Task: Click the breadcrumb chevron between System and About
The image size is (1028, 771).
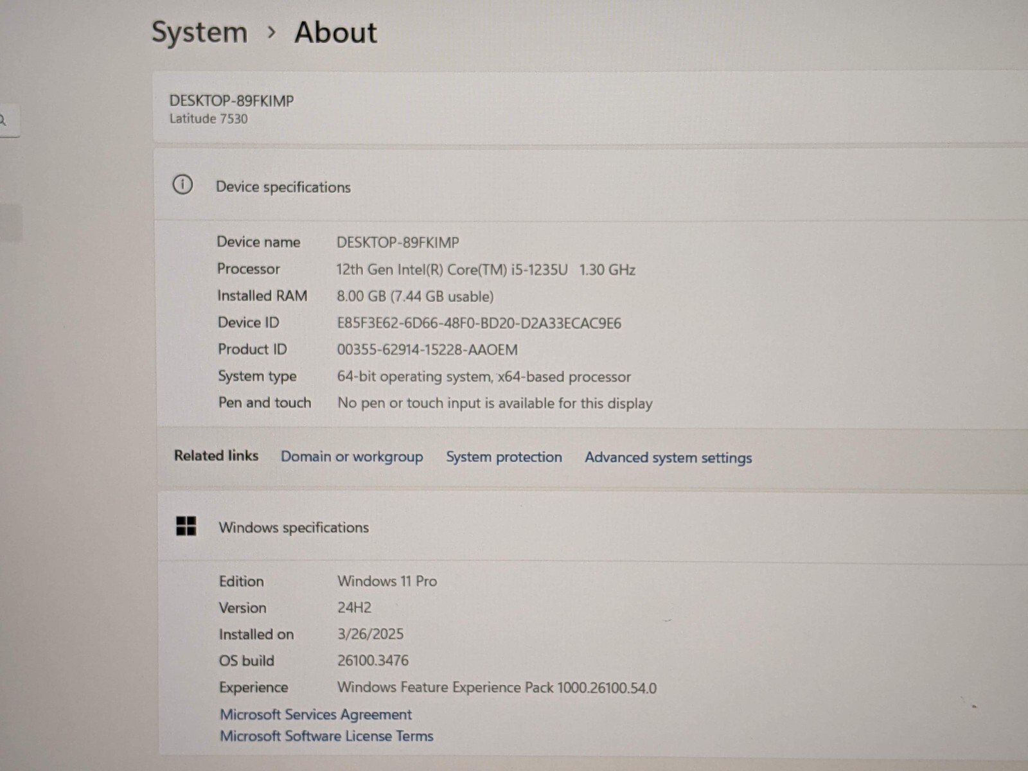Action: point(271,31)
